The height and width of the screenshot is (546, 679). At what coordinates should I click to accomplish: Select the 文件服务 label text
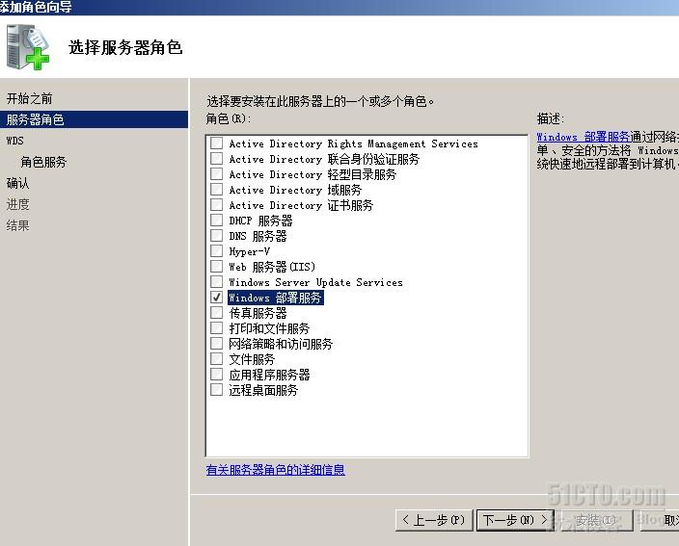pyautogui.click(x=252, y=359)
